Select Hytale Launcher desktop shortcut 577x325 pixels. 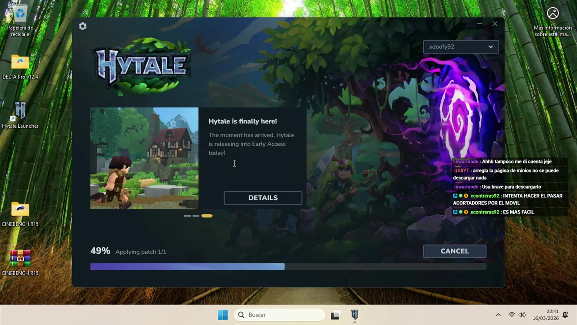coord(20,115)
